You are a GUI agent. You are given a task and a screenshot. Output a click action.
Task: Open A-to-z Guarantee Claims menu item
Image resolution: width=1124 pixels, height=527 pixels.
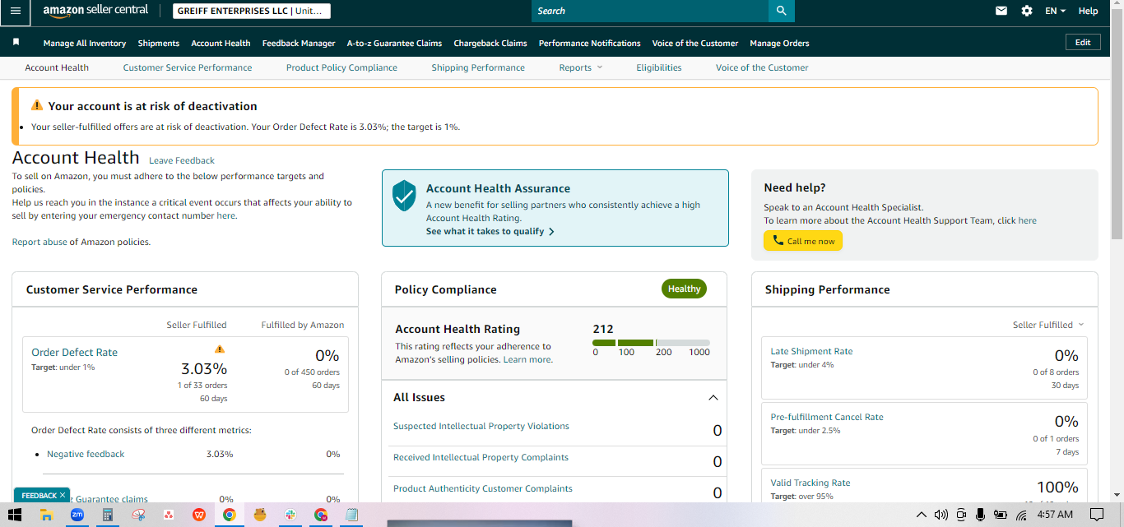tap(394, 43)
